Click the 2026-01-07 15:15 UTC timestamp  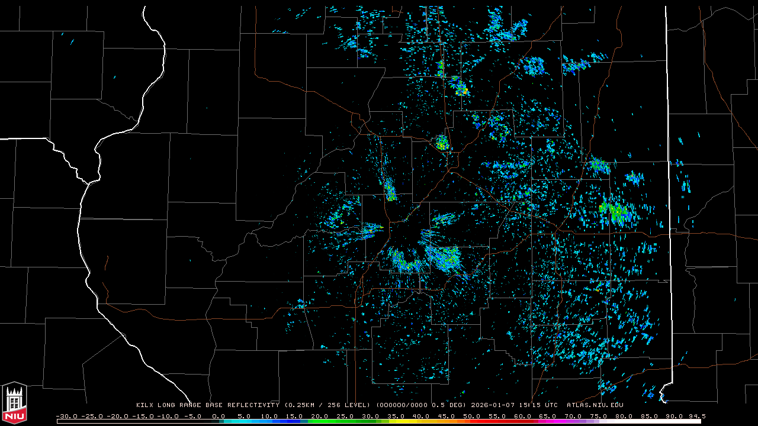(x=514, y=405)
